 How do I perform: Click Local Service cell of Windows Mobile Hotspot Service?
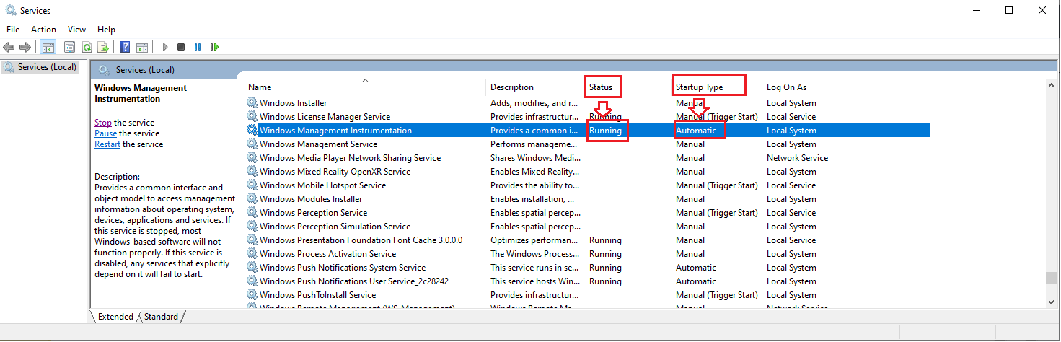point(791,185)
